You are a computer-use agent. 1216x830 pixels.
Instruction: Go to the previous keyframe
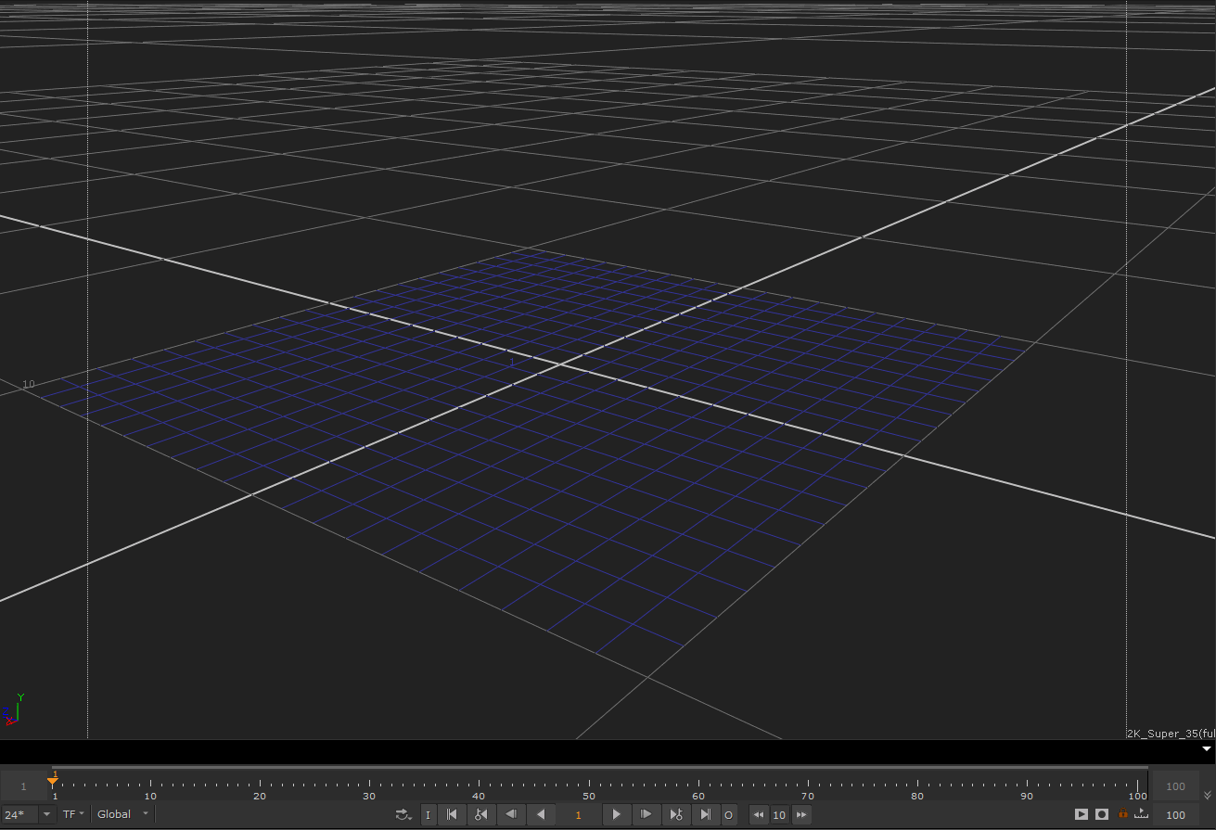click(x=480, y=814)
